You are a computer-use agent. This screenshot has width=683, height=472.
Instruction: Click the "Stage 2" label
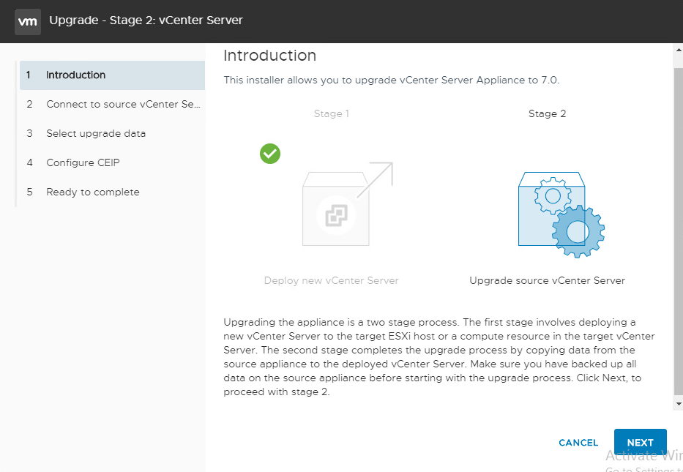tap(547, 113)
